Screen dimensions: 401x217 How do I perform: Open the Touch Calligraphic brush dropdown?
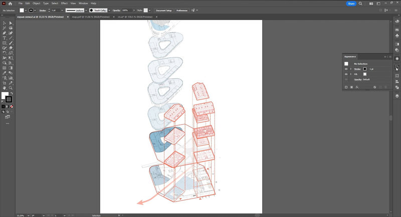tap(109, 10)
